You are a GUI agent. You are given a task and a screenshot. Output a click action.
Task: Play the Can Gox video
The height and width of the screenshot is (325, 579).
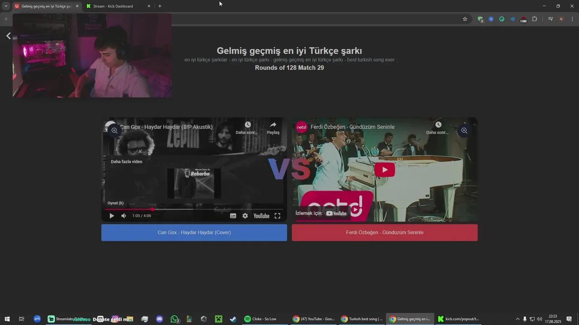112,216
